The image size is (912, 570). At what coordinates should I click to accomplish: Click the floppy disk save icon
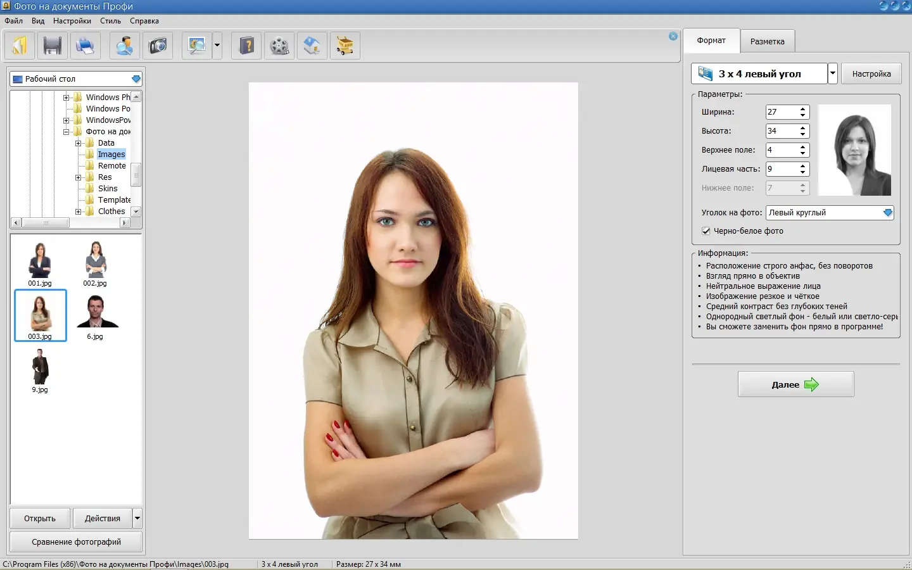coord(53,46)
